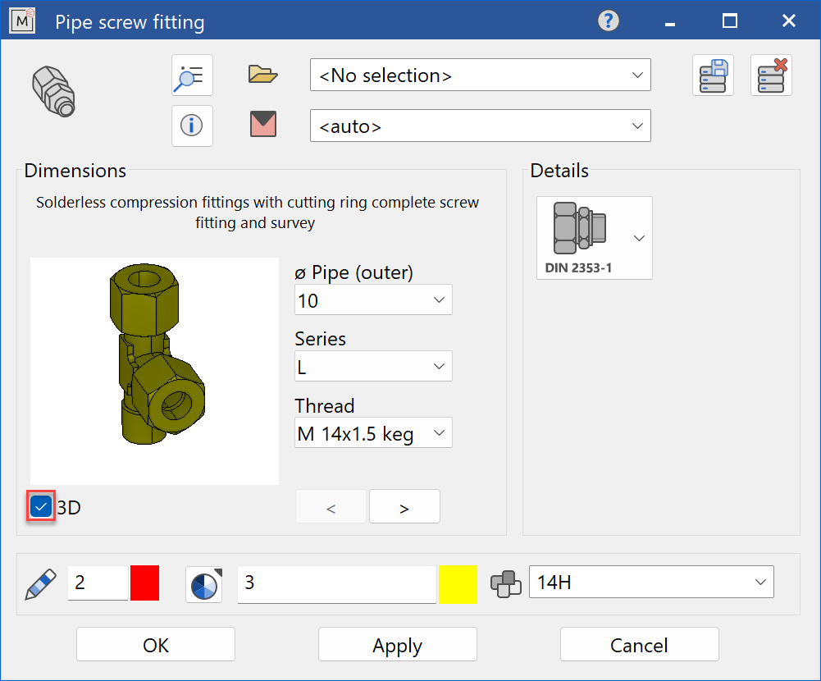The image size is (821, 681).
Task: Click the application M logo in title bar
Action: (22, 21)
